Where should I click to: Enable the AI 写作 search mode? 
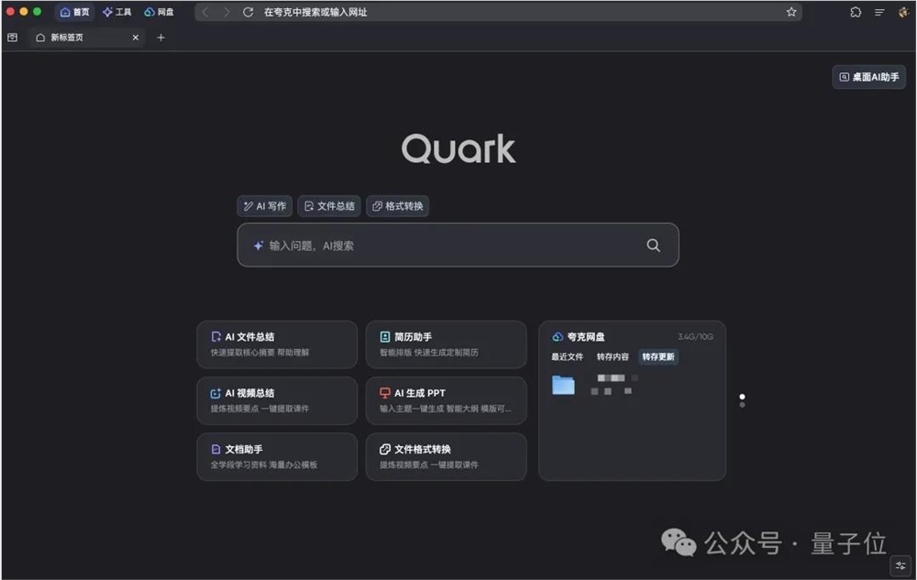pos(264,206)
